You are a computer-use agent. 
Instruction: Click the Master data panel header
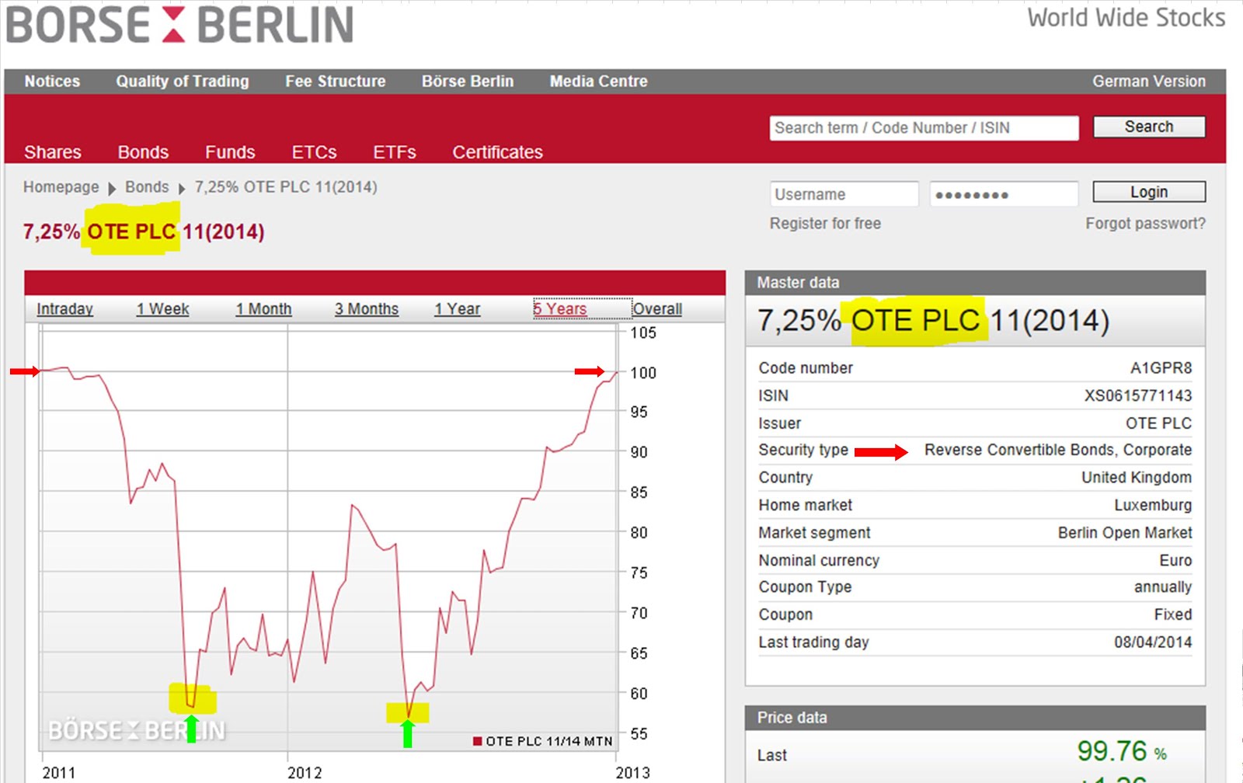click(x=975, y=282)
